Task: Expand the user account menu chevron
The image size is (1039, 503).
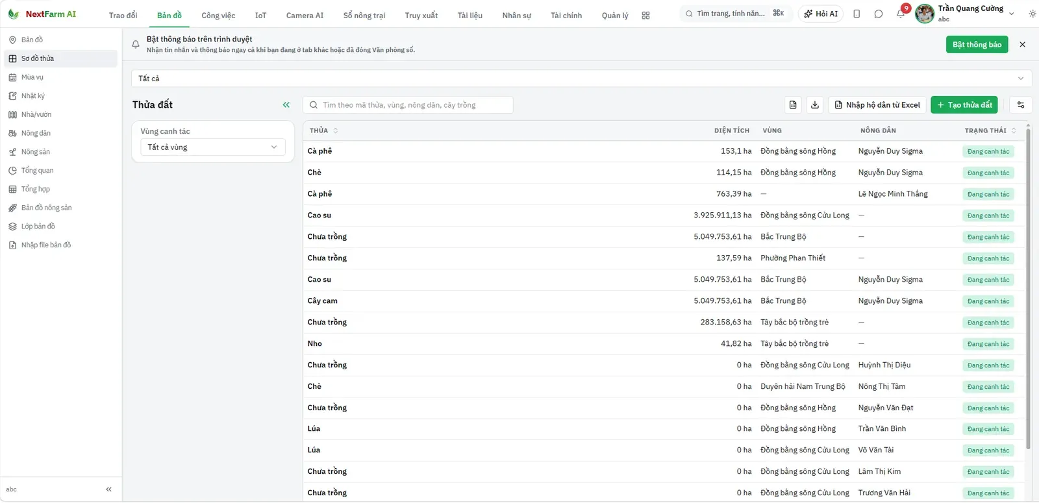Action: click(1011, 14)
